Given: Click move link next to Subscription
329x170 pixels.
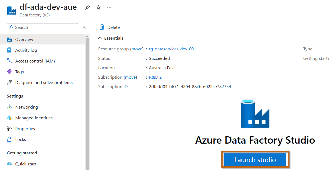Looking at the screenshot, I should [130, 77].
